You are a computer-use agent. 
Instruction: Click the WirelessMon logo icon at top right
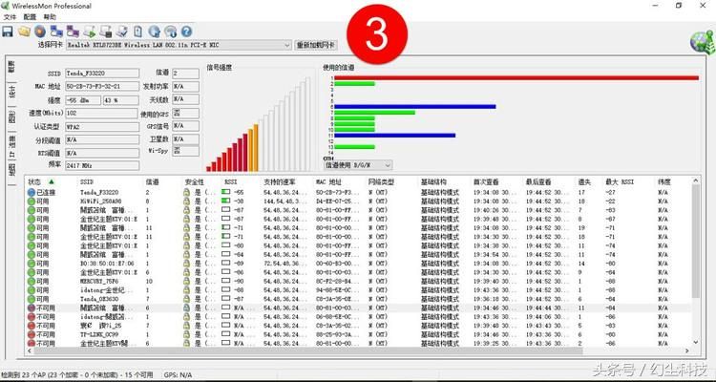(x=700, y=41)
